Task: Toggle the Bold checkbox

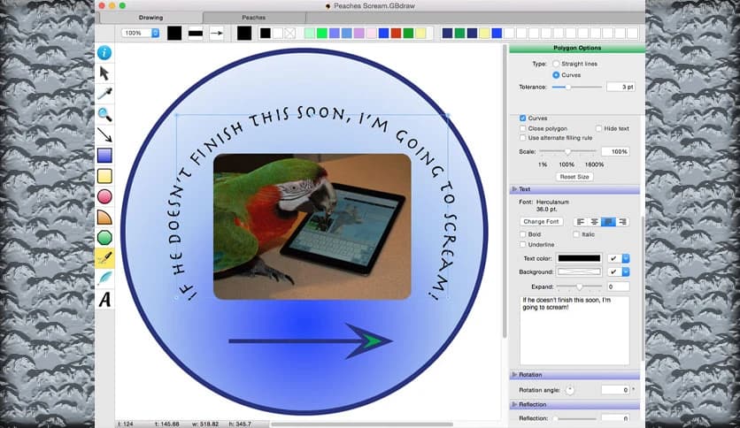Action: pos(523,233)
